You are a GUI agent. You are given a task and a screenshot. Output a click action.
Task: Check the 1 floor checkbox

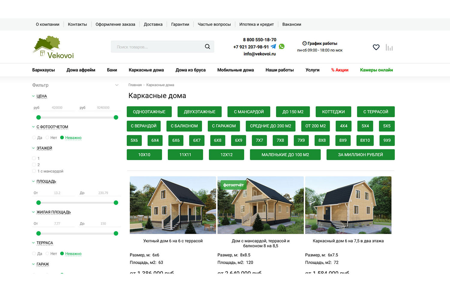[34, 158]
